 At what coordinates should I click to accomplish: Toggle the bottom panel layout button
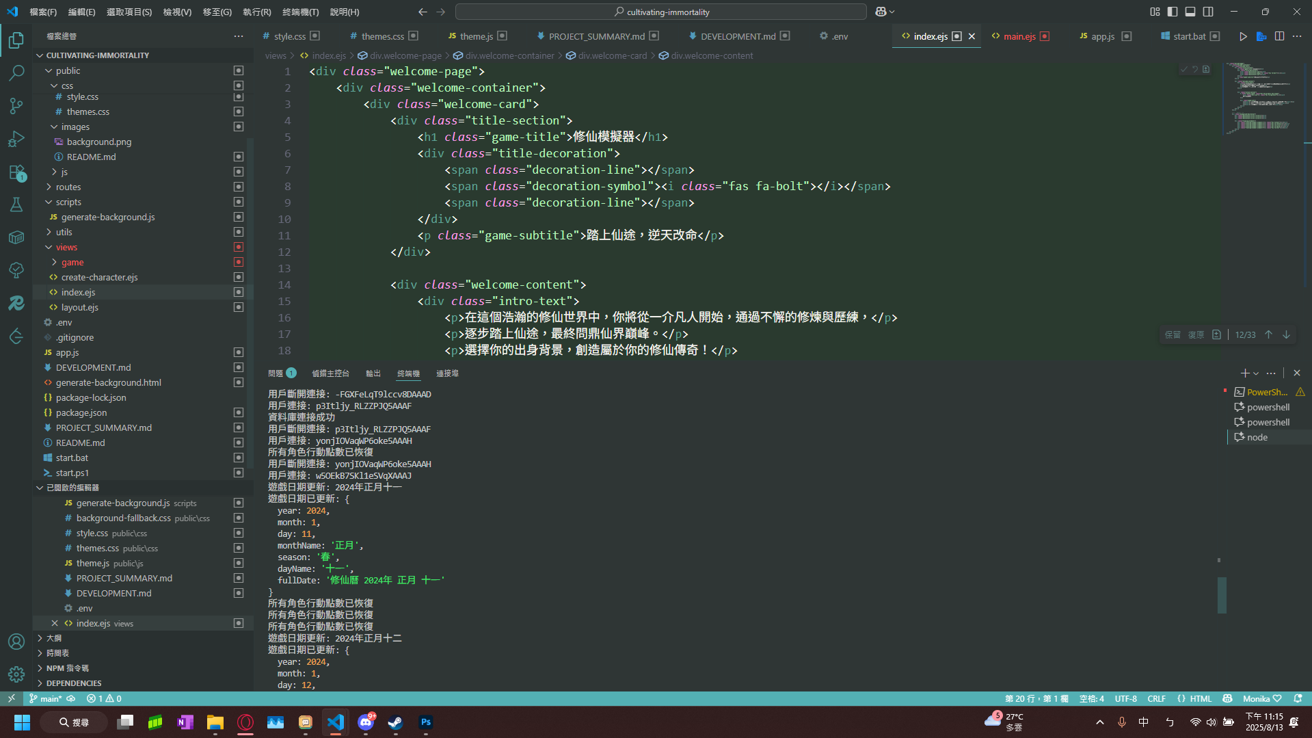click(x=1190, y=12)
